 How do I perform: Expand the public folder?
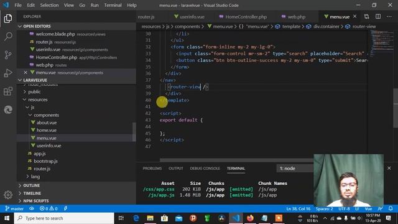(x=34, y=91)
